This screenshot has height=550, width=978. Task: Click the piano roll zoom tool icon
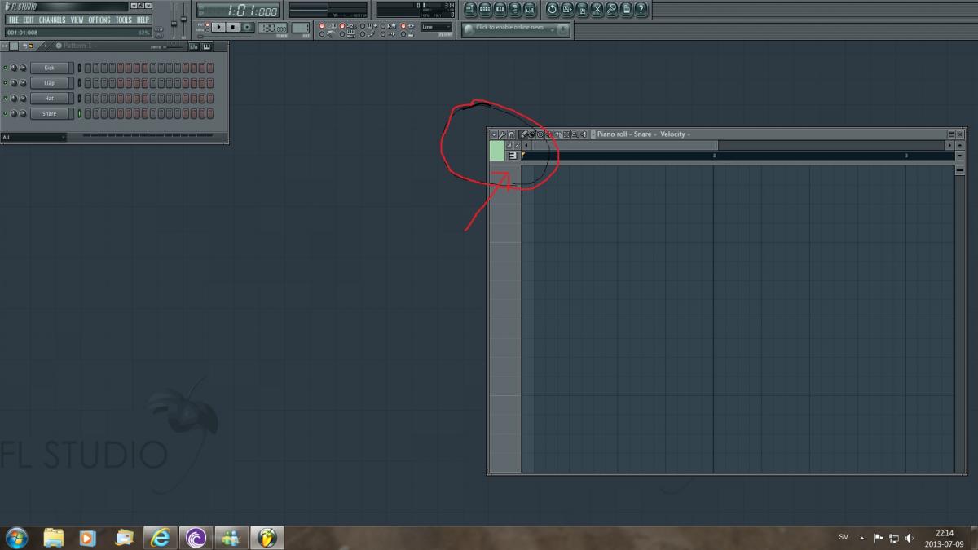(x=575, y=134)
